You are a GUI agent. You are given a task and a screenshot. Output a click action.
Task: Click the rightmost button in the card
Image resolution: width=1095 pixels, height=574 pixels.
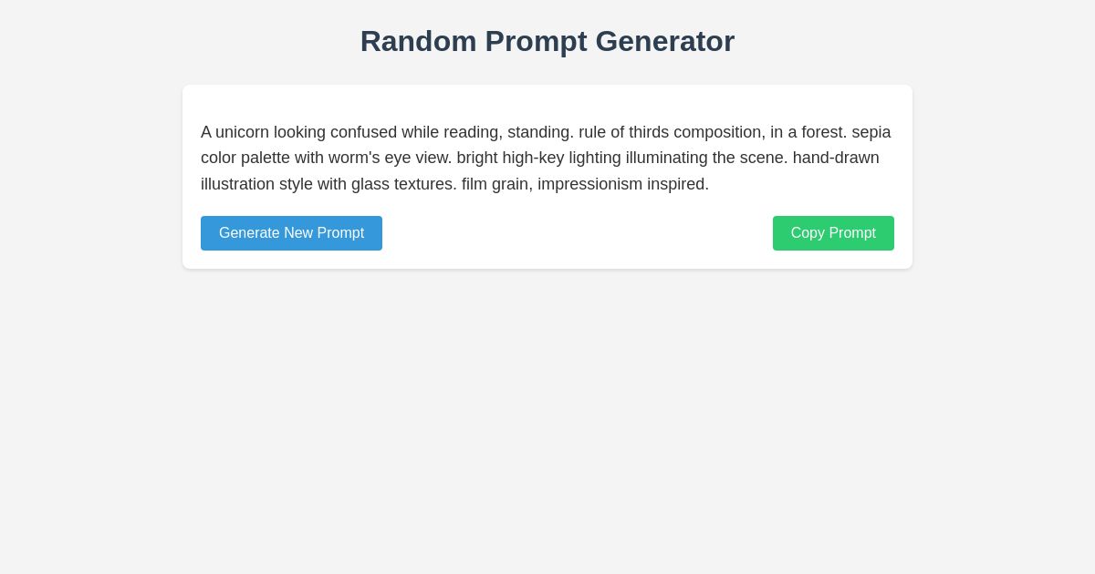[833, 233]
